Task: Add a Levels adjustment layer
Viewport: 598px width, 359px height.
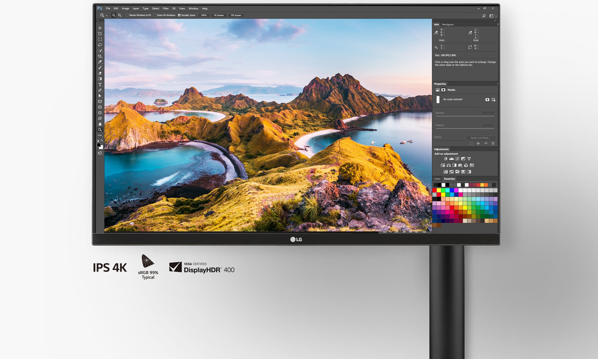Action: [452, 159]
